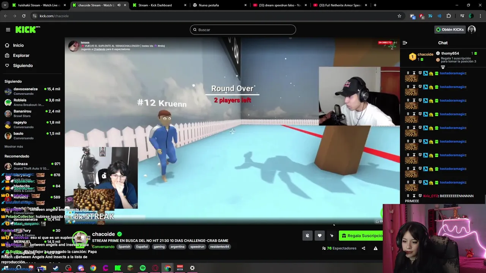
Task: Open Discord from the taskbar
Action: click(x=80, y=268)
